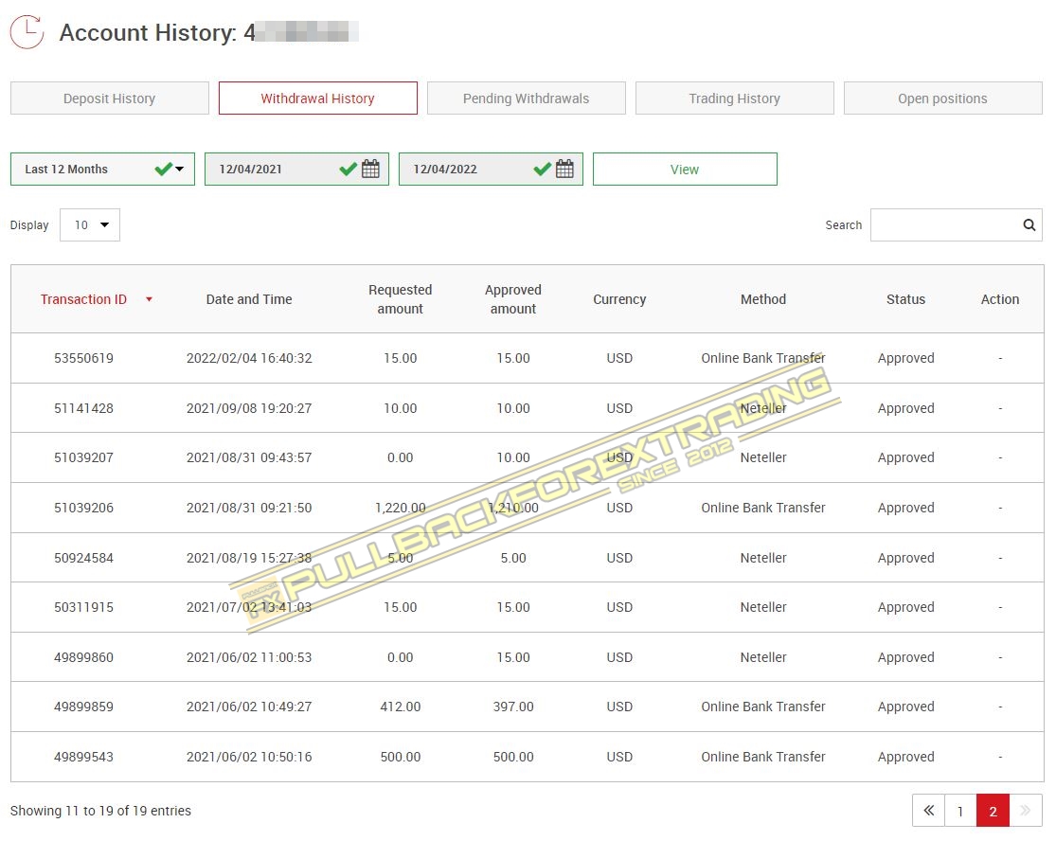1056x841 pixels.
Task: Toggle Transaction ID sort arrow
Action: (x=149, y=300)
